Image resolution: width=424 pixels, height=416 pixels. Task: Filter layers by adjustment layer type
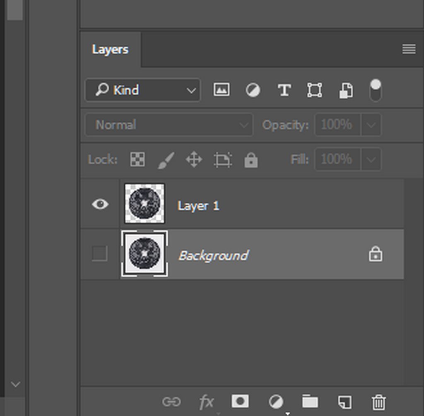point(253,90)
